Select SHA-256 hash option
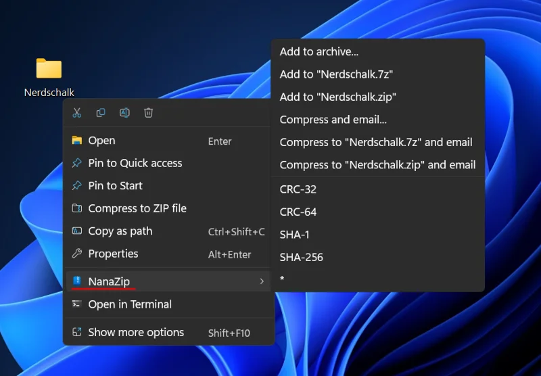Screen dimensions: 541x376 (x=378, y=258)
